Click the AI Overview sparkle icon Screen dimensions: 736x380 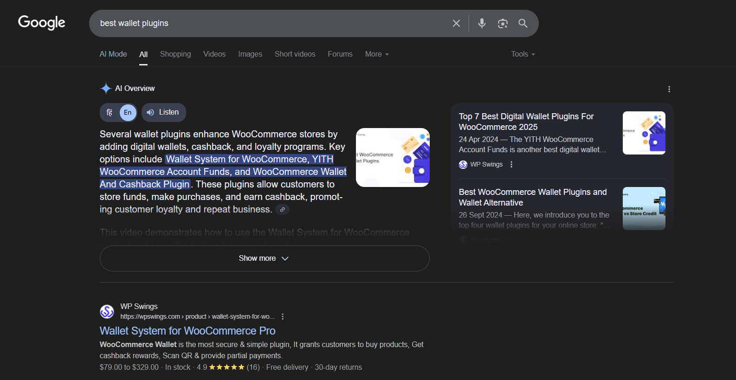pos(106,88)
